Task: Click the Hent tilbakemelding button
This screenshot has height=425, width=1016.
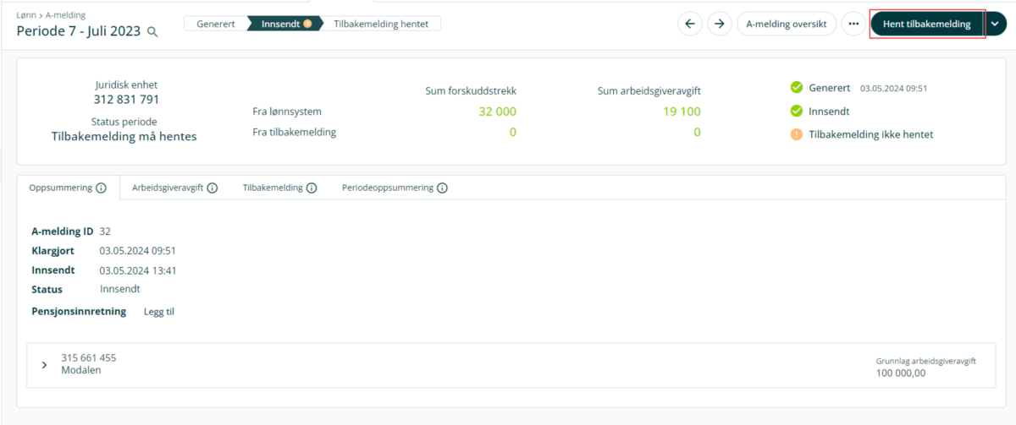Action: click(x=926, y=24)
